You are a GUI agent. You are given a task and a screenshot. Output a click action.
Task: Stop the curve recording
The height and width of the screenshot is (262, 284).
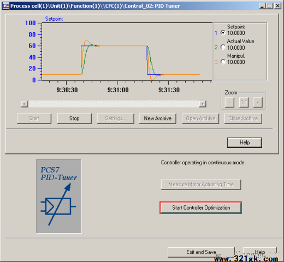tap(74, 118)
